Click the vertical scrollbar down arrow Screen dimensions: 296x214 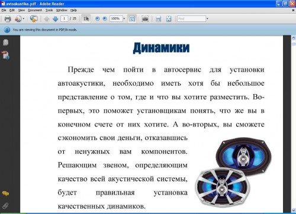click(294, 210)
